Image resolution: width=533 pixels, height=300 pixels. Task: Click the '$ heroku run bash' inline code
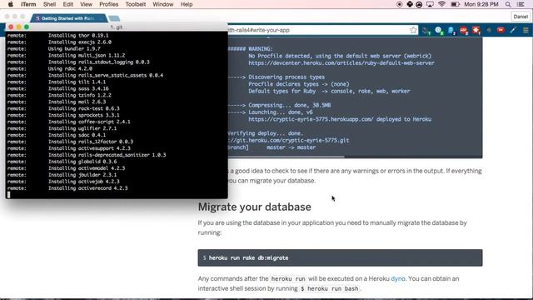pyautogui.click(x=330, y=288)
